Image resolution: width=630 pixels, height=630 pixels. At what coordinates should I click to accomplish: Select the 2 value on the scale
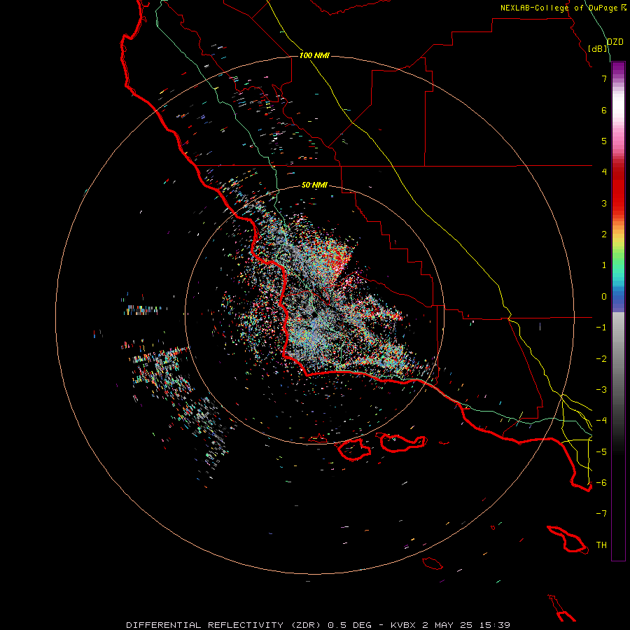(x=604, y=234)
